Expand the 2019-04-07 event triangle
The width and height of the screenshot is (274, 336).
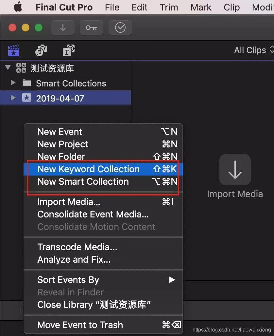click(x=13, y=98)
